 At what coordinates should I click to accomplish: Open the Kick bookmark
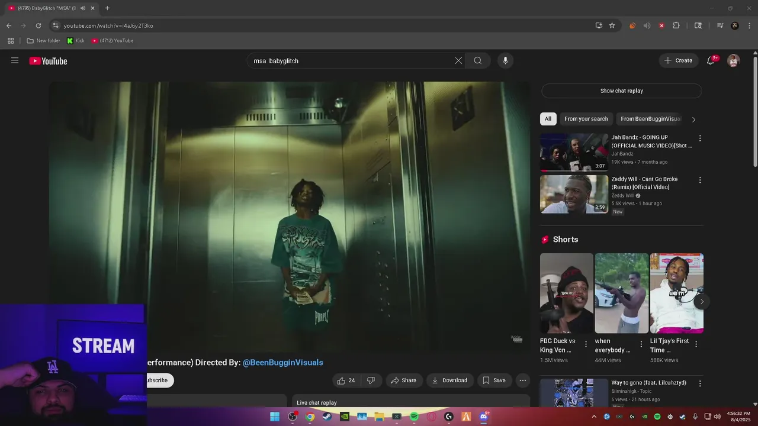point(76,41)
